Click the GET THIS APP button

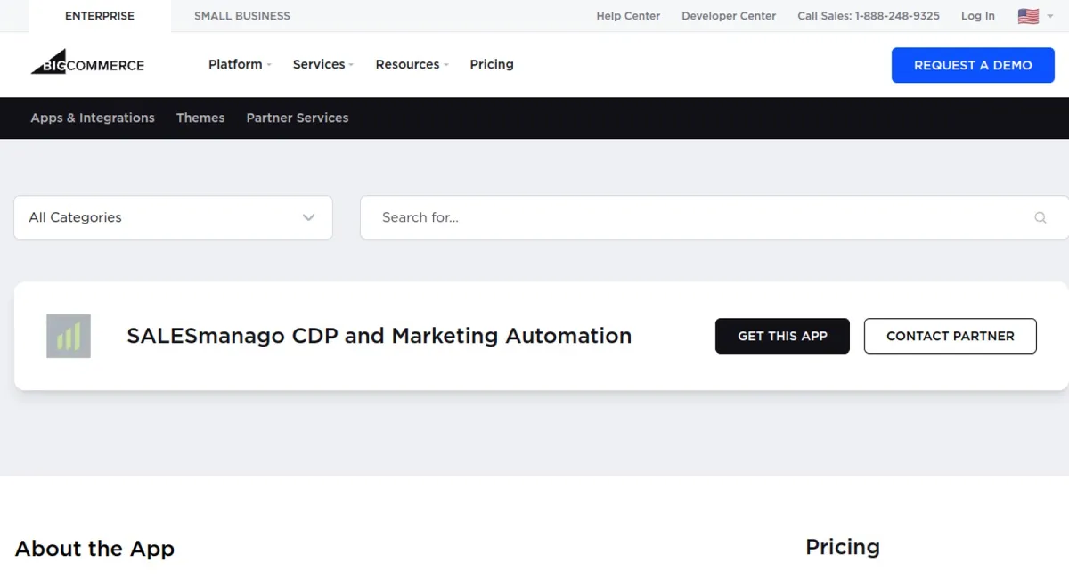click(782, 336)
